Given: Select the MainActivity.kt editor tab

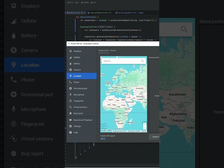Looking at the screenshot, I should 75,13.
